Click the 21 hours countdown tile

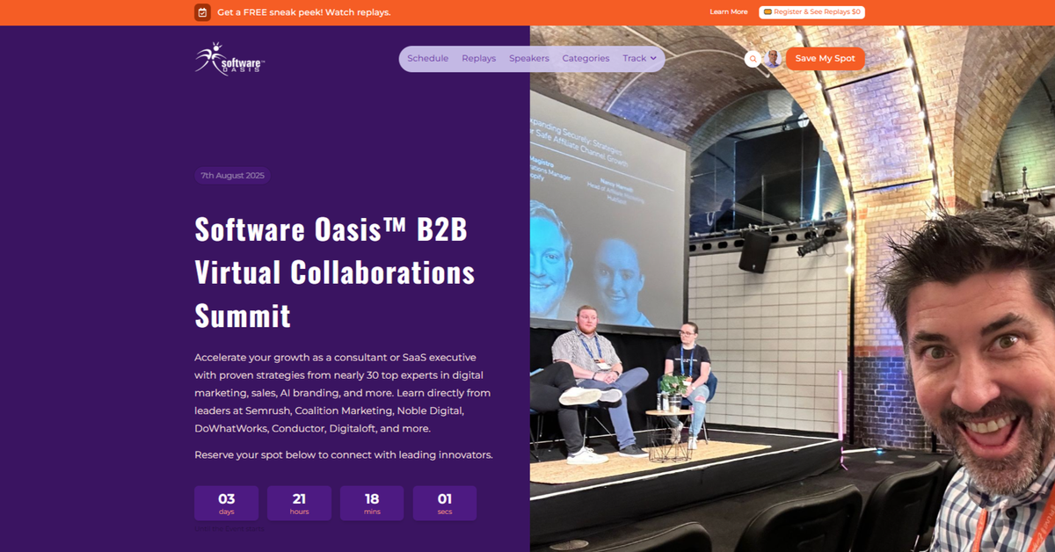[299, 502]
